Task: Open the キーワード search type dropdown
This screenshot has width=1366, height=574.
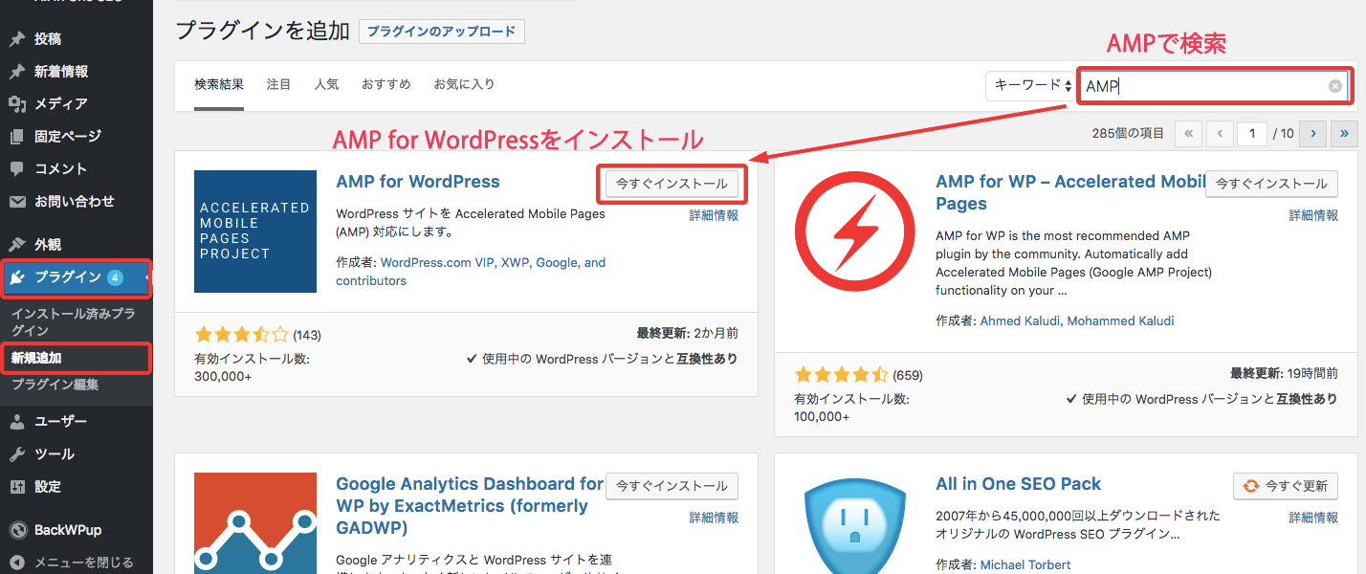Action: [1032, 86]
